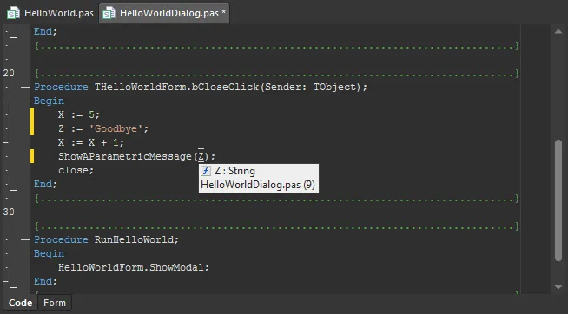Viewport: 568px width, 314px height.
Task: Click the line number 30 in gutter
Action: coord(9,212)
